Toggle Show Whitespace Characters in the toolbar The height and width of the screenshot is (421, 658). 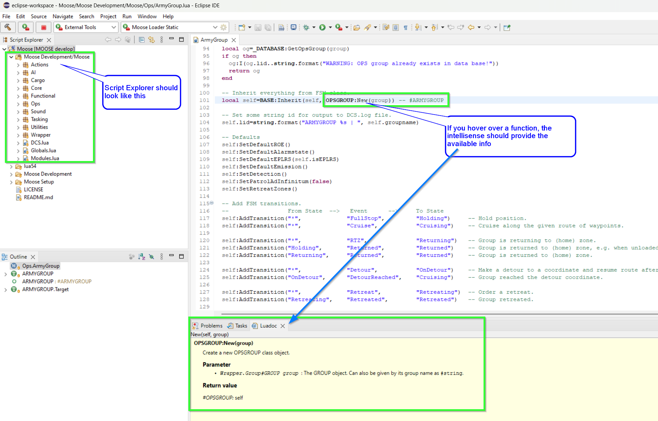405,27
